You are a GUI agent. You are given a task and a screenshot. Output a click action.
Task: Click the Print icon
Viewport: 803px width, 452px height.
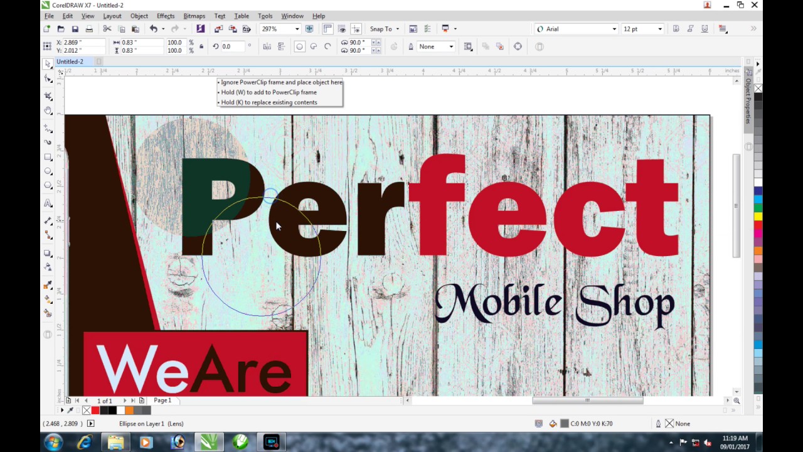89,29
